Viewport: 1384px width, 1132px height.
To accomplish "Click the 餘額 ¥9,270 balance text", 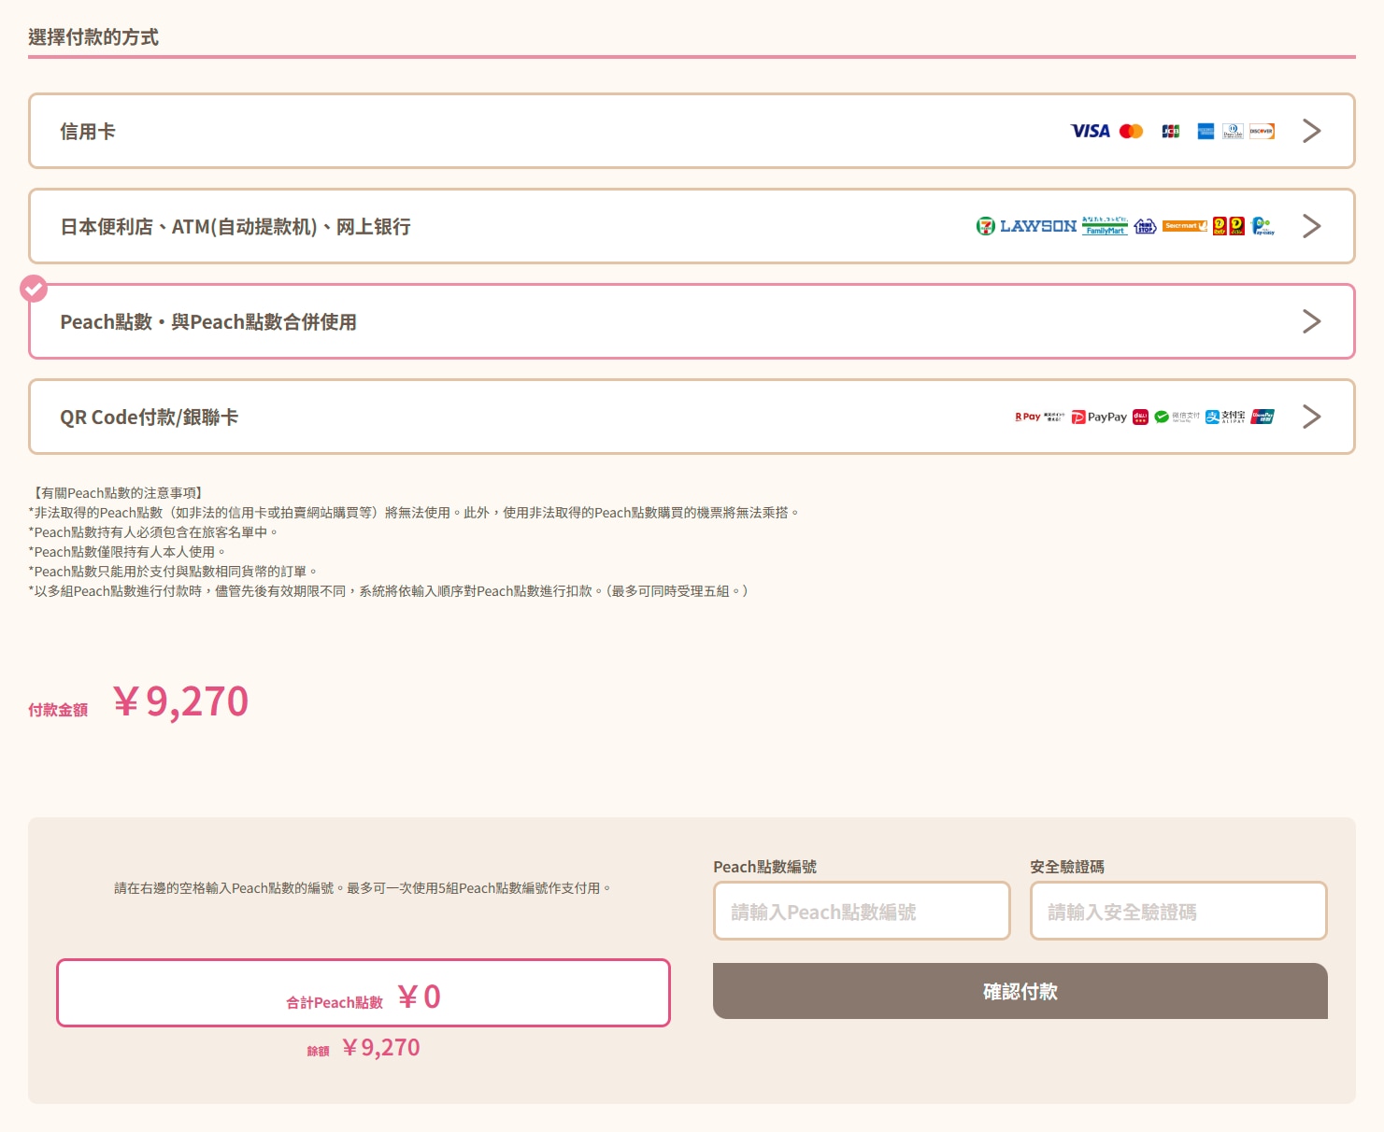I will tap(364, 1048).
